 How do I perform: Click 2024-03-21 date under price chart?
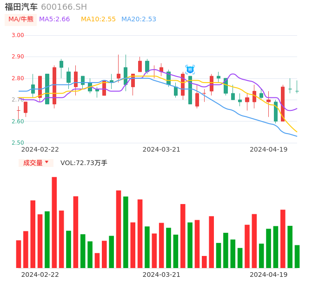(161, 149)
